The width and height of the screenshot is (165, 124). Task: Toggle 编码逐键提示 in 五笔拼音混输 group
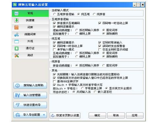click(54, 26)
